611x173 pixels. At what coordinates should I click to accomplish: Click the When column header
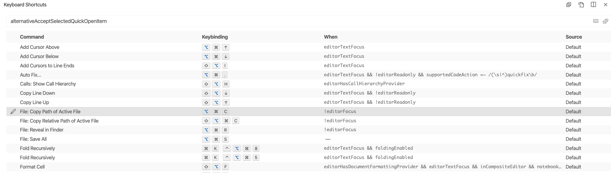pos(331,37)
